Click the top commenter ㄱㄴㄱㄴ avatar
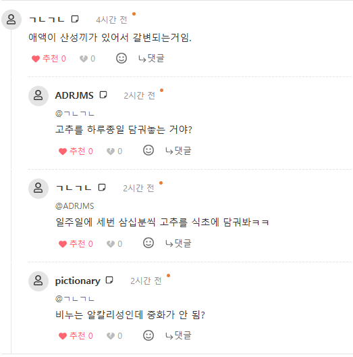 pyautogui.click(x=11, y=20)
